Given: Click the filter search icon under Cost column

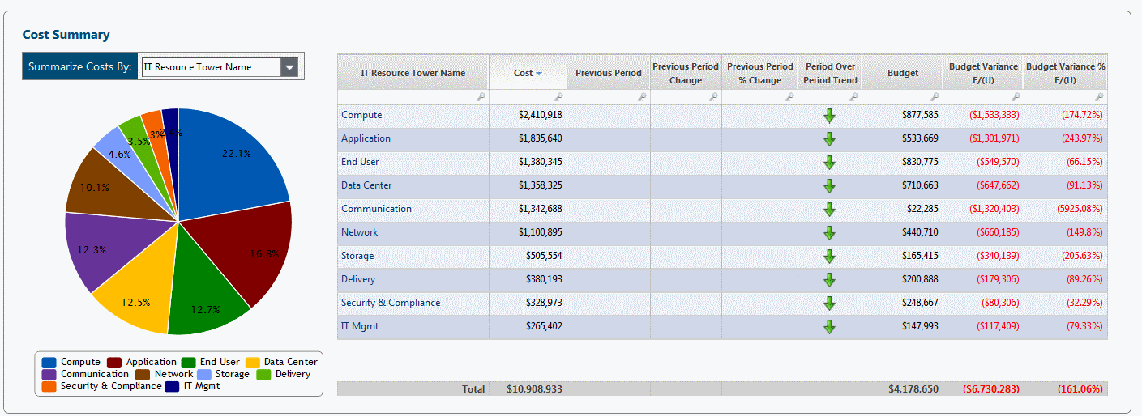Looking at the screenshot, I should click(559, 97).
